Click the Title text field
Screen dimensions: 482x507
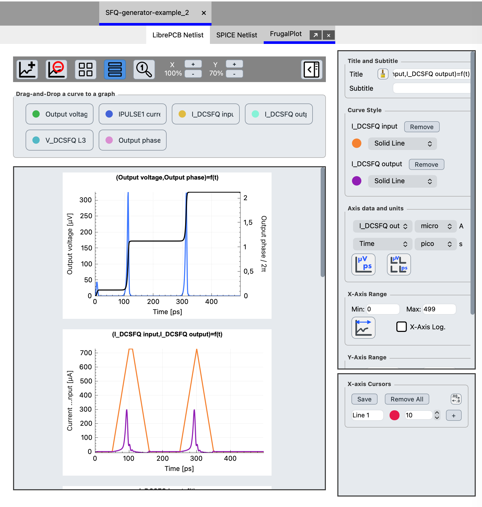431,74
